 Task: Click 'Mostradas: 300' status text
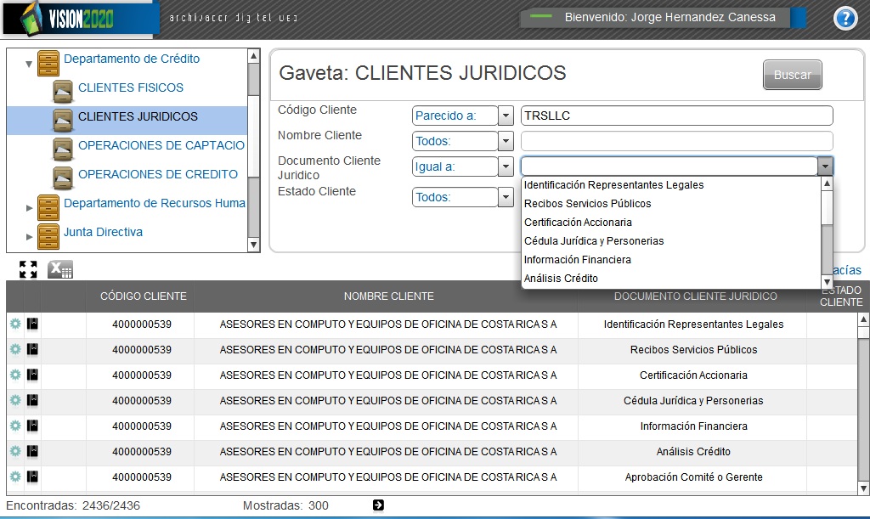(285, 505)
